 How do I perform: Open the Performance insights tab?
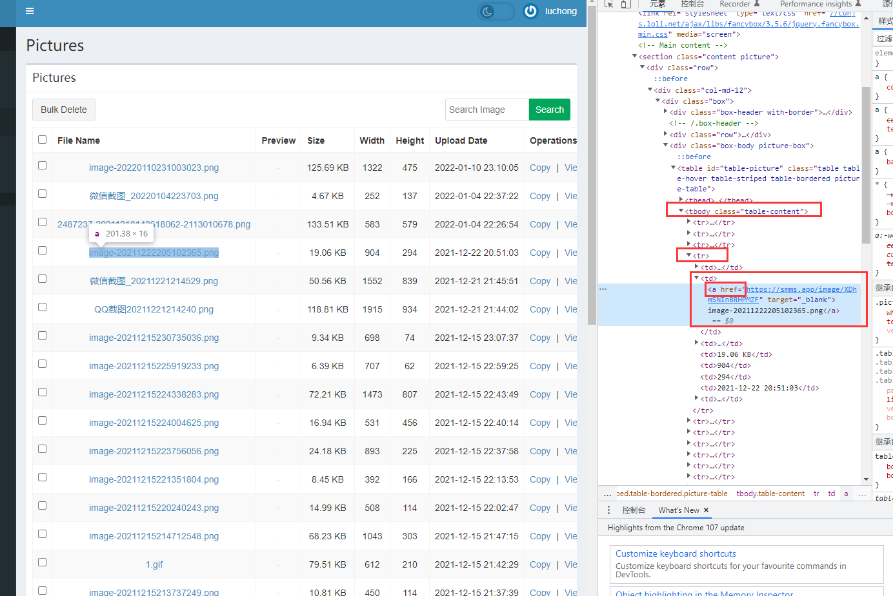tap(820, 4)
